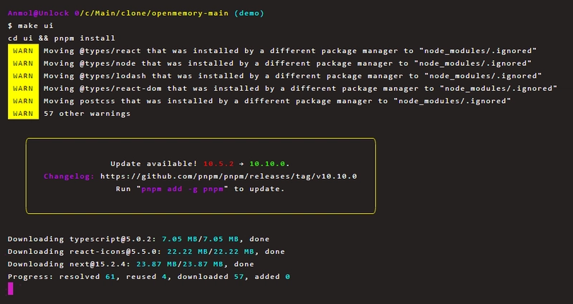573x304 pixels.
Task: Click the WARN badge beside "57 other warnings"
Action: (x=23, y=114)
